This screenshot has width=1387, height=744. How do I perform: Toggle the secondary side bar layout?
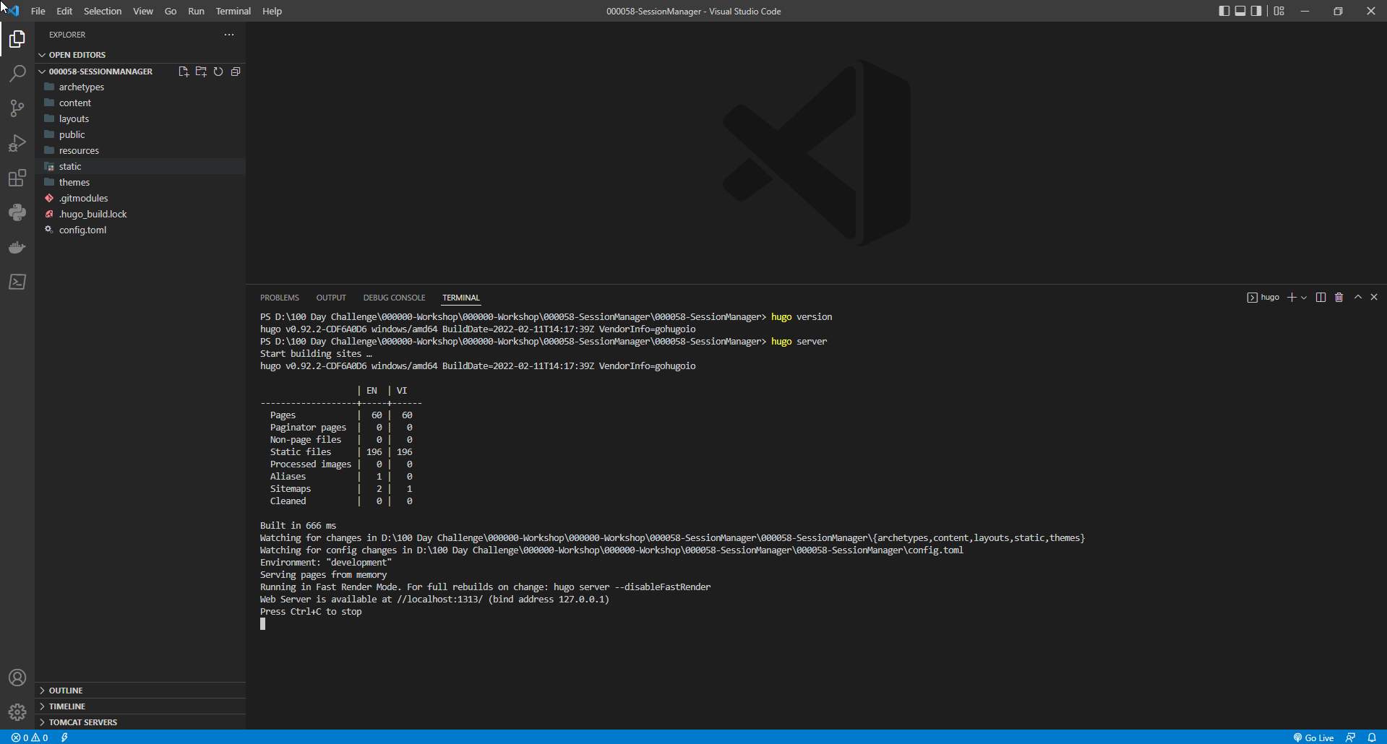[x=1256, y=11]
